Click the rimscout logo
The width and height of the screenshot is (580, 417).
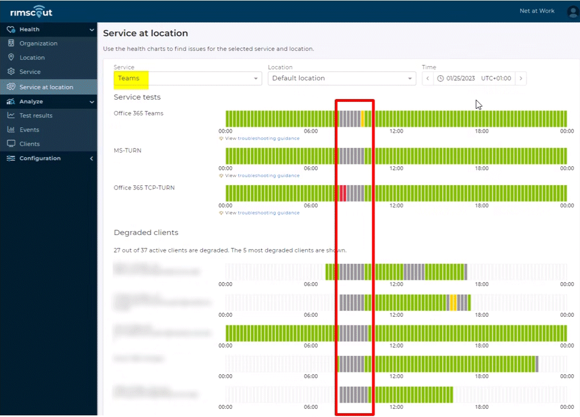pyautogui.click(x=31, y=11)
